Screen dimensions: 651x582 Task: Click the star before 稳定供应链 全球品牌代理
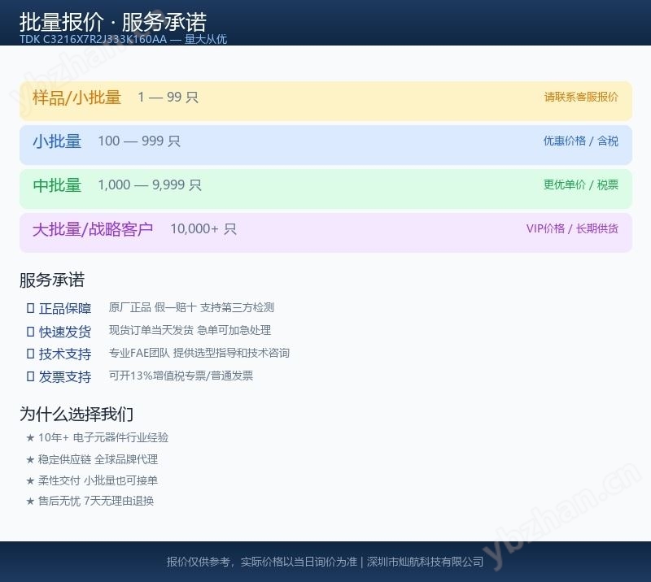click(x=30, y=459)
